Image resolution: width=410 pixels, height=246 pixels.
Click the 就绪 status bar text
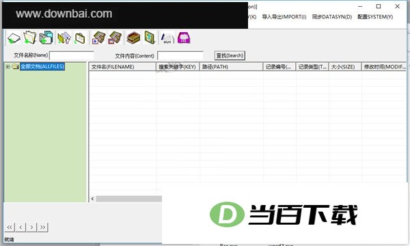pos(9,239)
